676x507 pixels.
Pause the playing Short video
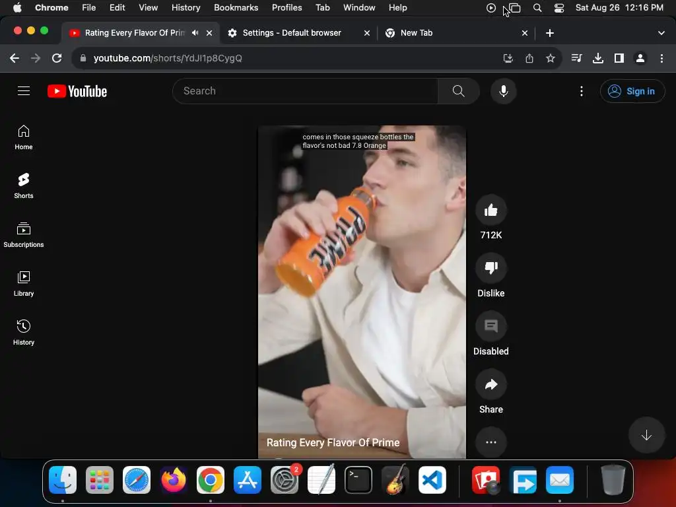(x=362, y=291)
